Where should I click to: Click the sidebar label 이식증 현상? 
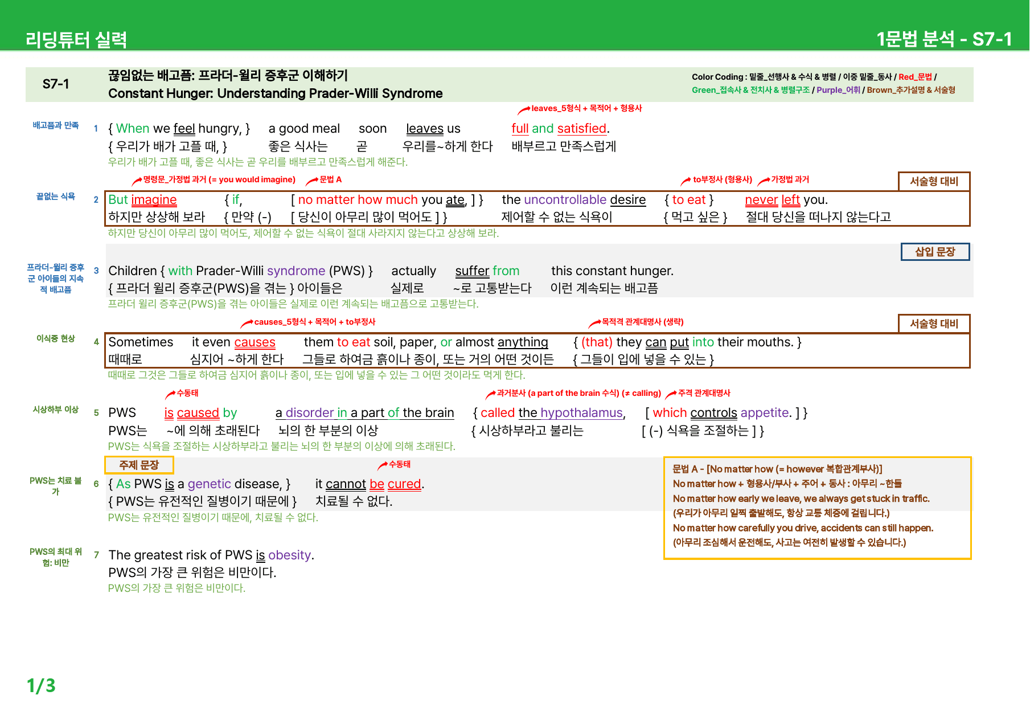click(x=56, y=338)
